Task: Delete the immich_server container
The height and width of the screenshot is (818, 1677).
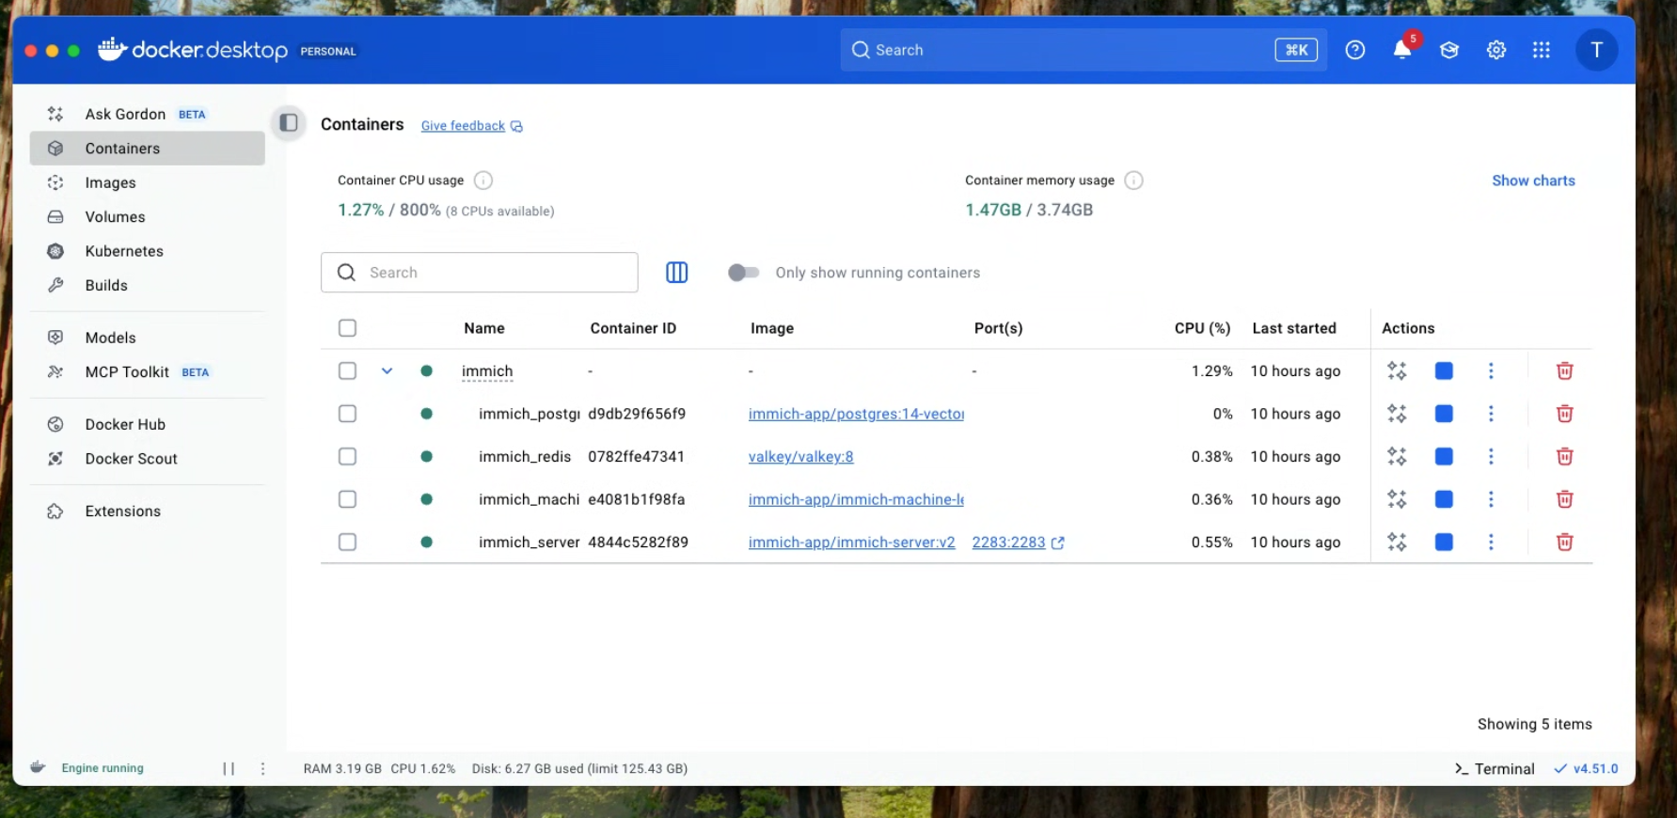Action: [x=1565, y=542]
